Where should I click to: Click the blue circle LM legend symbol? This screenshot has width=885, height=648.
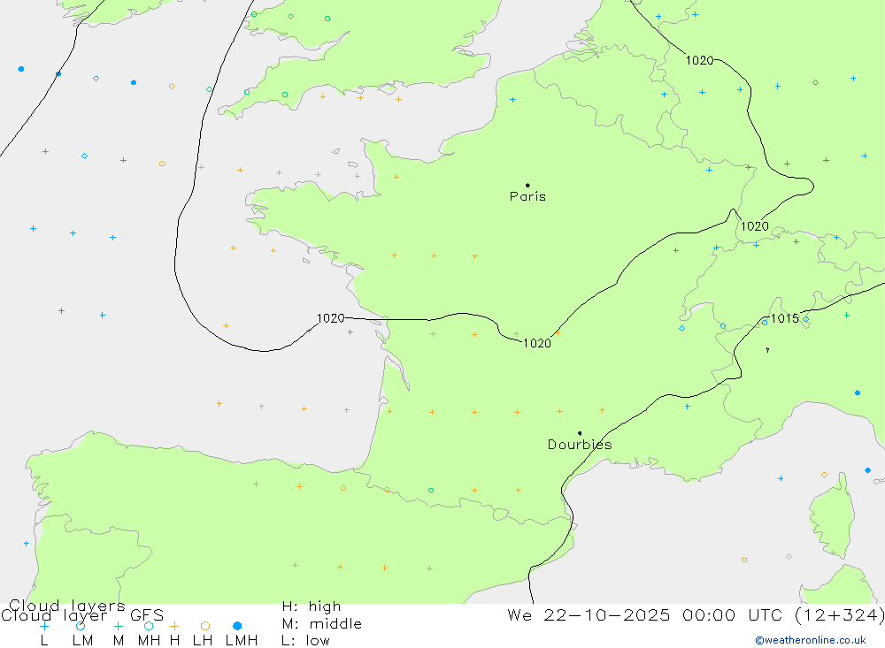[x=81, y=626]
